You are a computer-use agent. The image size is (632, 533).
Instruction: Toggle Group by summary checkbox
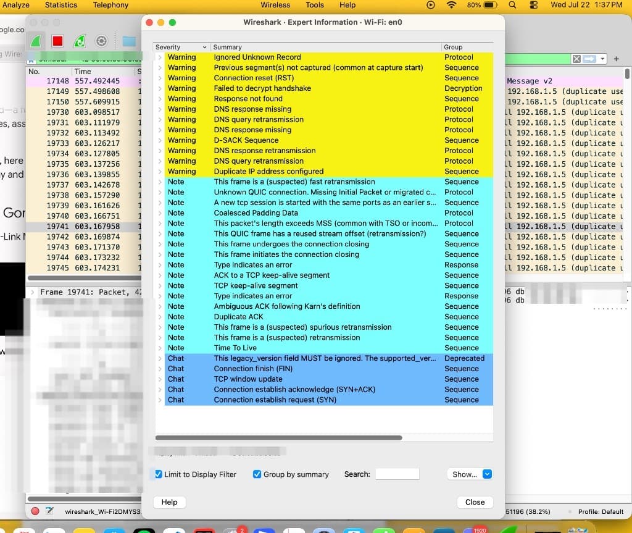[x=257, y=474]
